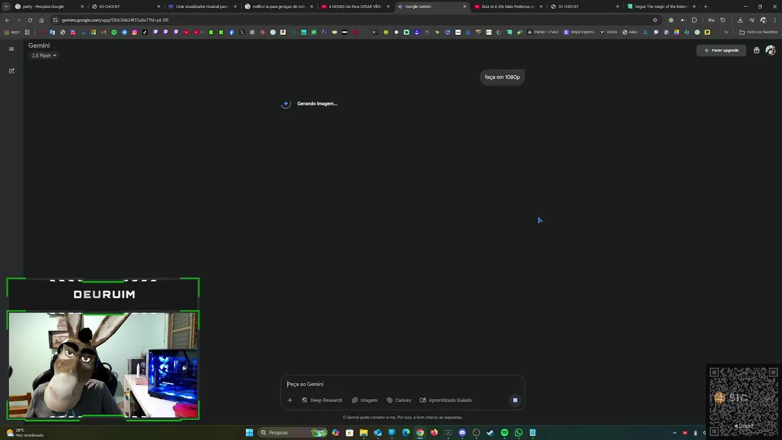Open Discord from the taskbar
Image resolution: width=782 pixels, height=440 pixels.
point(462,433)
